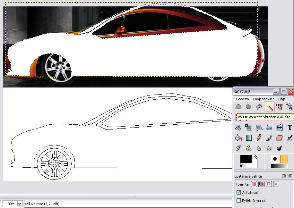Click the black foreground color swatch
Image resolution: width=294 pixels, height=208 pixels.
click(x=246, y=159)
